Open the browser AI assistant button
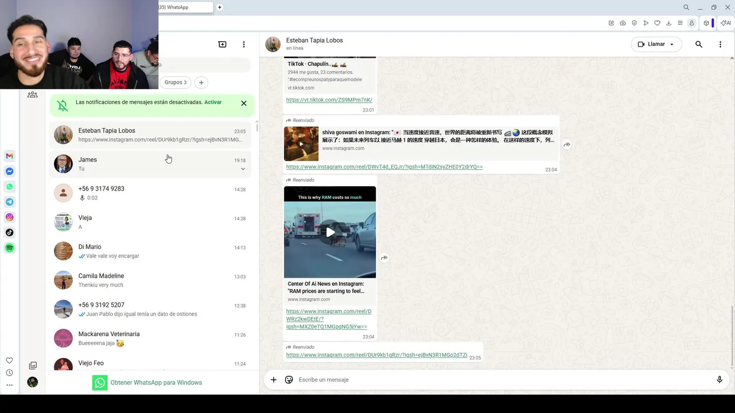Screen dimensions: 735x413 (726, 23)
